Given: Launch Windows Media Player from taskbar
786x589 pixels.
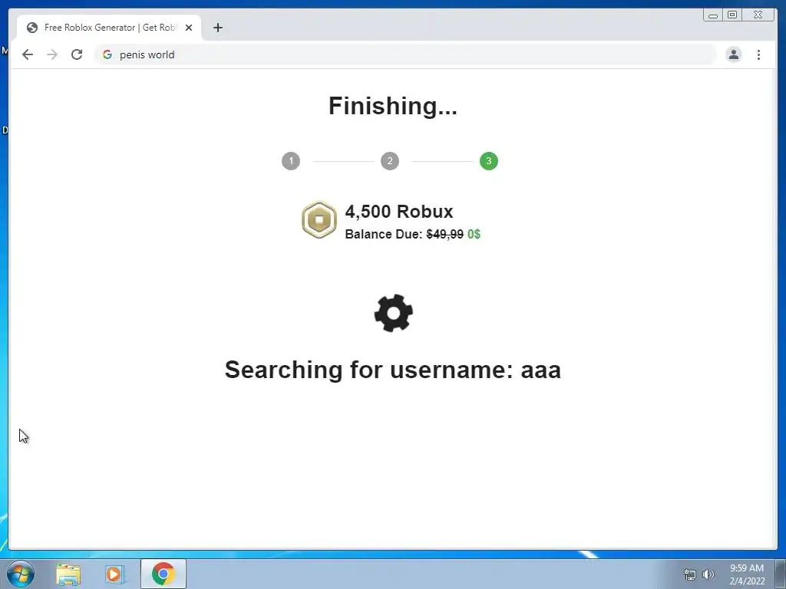Looking at the screenshot, I should [x=114, y=574].
